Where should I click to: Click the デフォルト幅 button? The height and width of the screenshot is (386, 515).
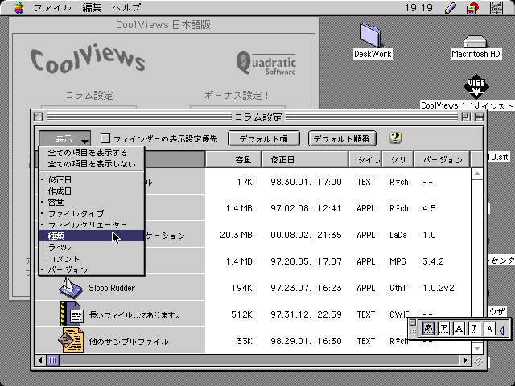[264, 138]
